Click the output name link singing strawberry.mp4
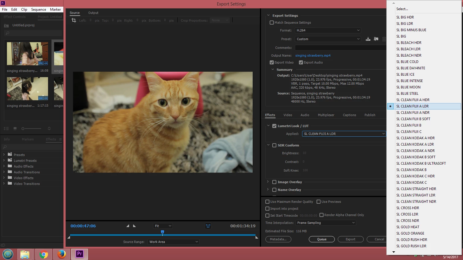 313,55
